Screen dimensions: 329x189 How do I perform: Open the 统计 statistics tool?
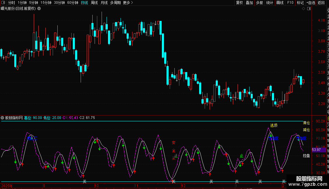pos(270,3)
